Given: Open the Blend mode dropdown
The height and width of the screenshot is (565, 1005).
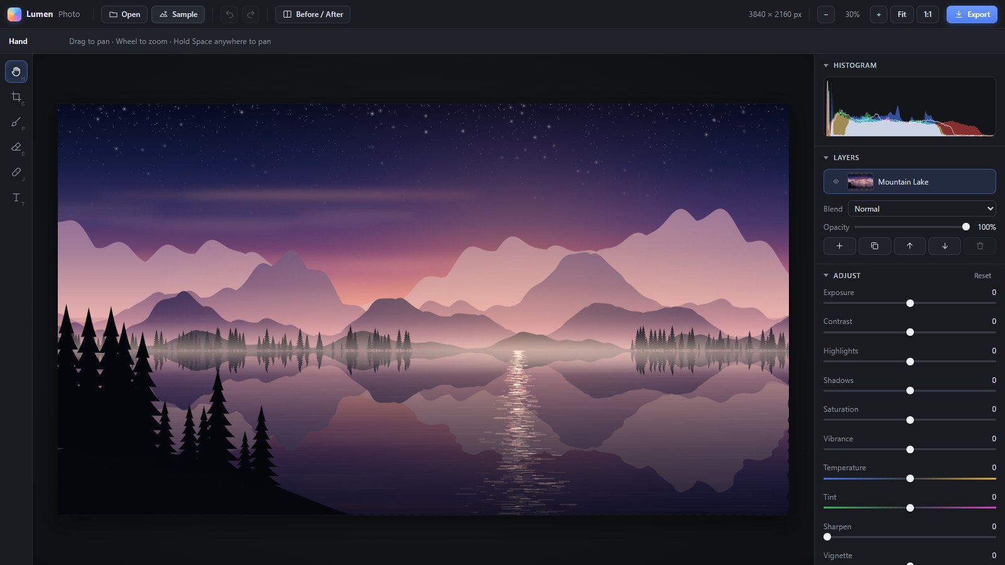Looking at the screenshot, I should (922, 209).
